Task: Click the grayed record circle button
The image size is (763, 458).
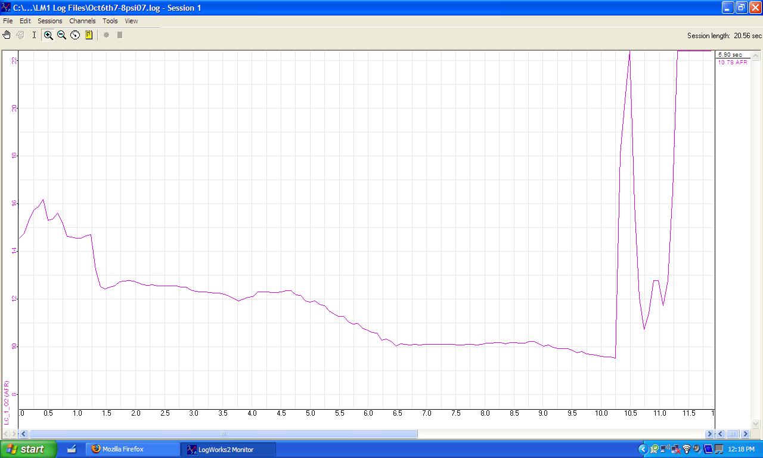Action: click(107, 35)
